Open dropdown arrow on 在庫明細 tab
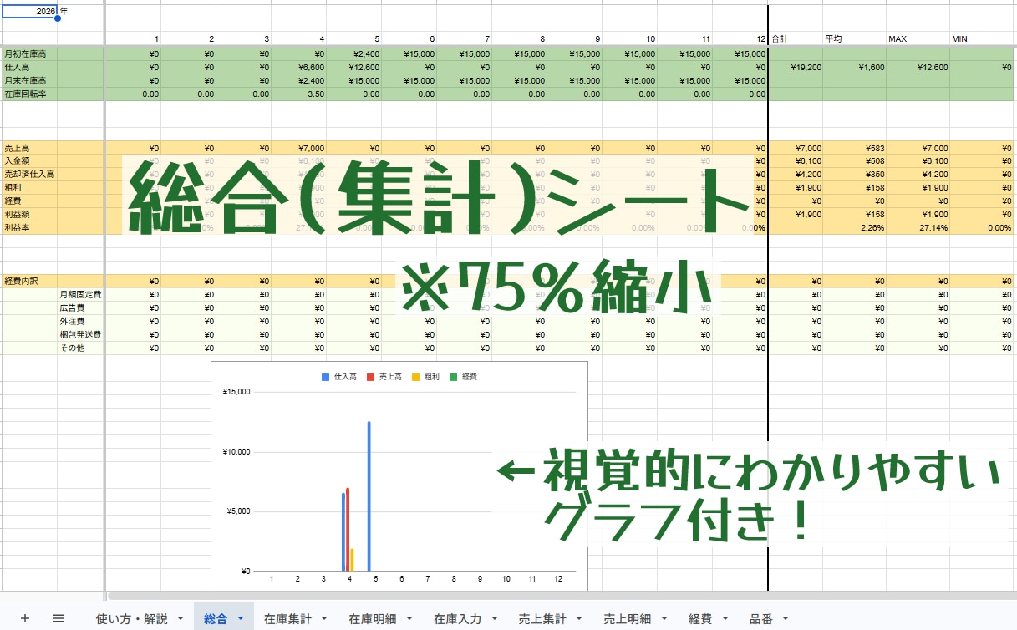This screenshot has width=1017, height=630. click(x=410, y=619)
